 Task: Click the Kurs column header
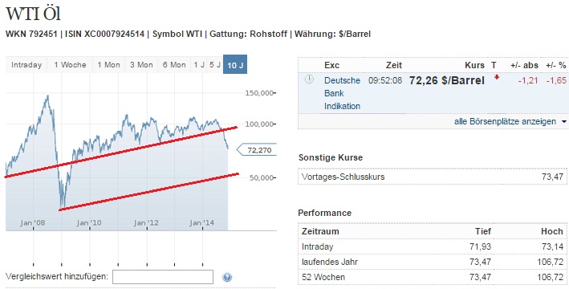(x=474, y=65)
